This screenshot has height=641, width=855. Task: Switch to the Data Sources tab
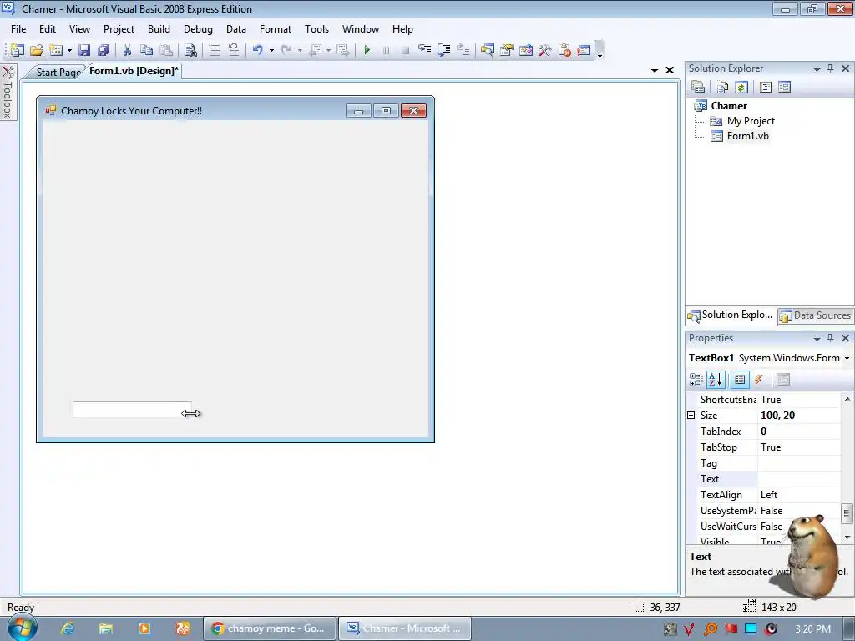tap(817, 315)
